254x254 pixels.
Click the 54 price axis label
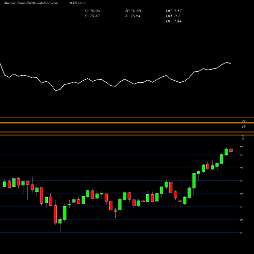(241, 207)
